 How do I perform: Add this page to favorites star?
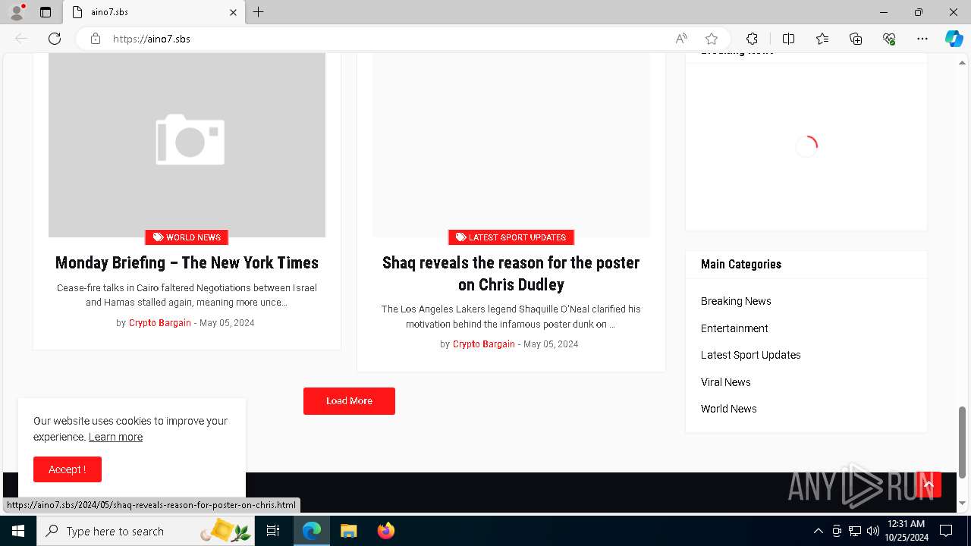point(712,39)
